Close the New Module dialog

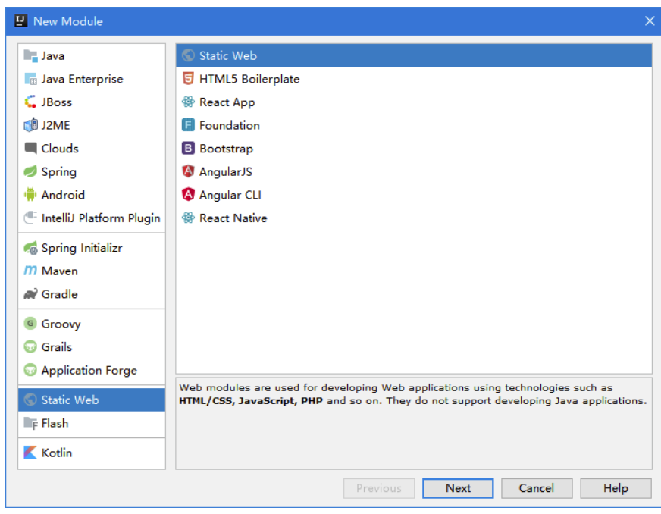650,20
